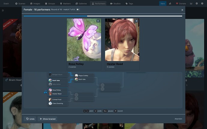Click Pippa Coleby avatar in bracket
207x129 pixels.
coord(76,76)
